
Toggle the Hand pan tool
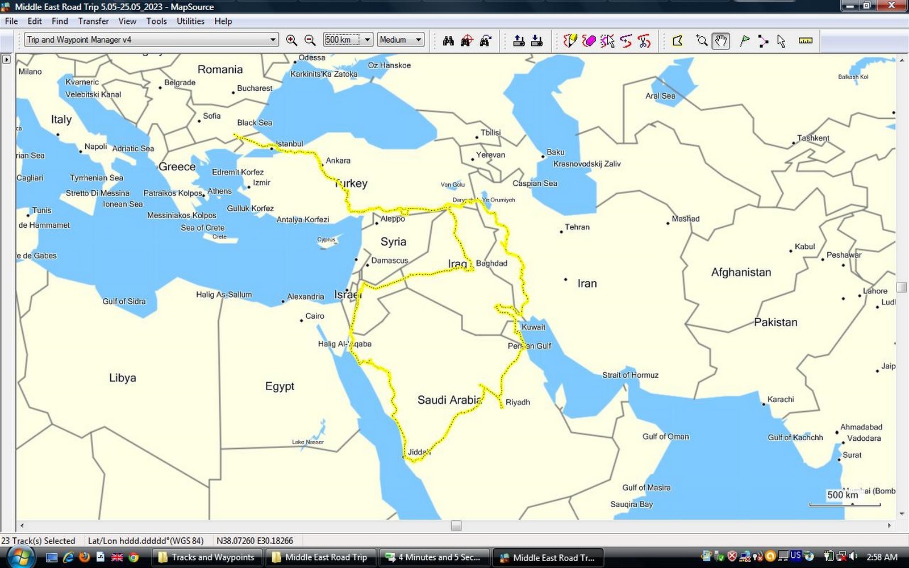pyautogui.click(x=720, y=40)
